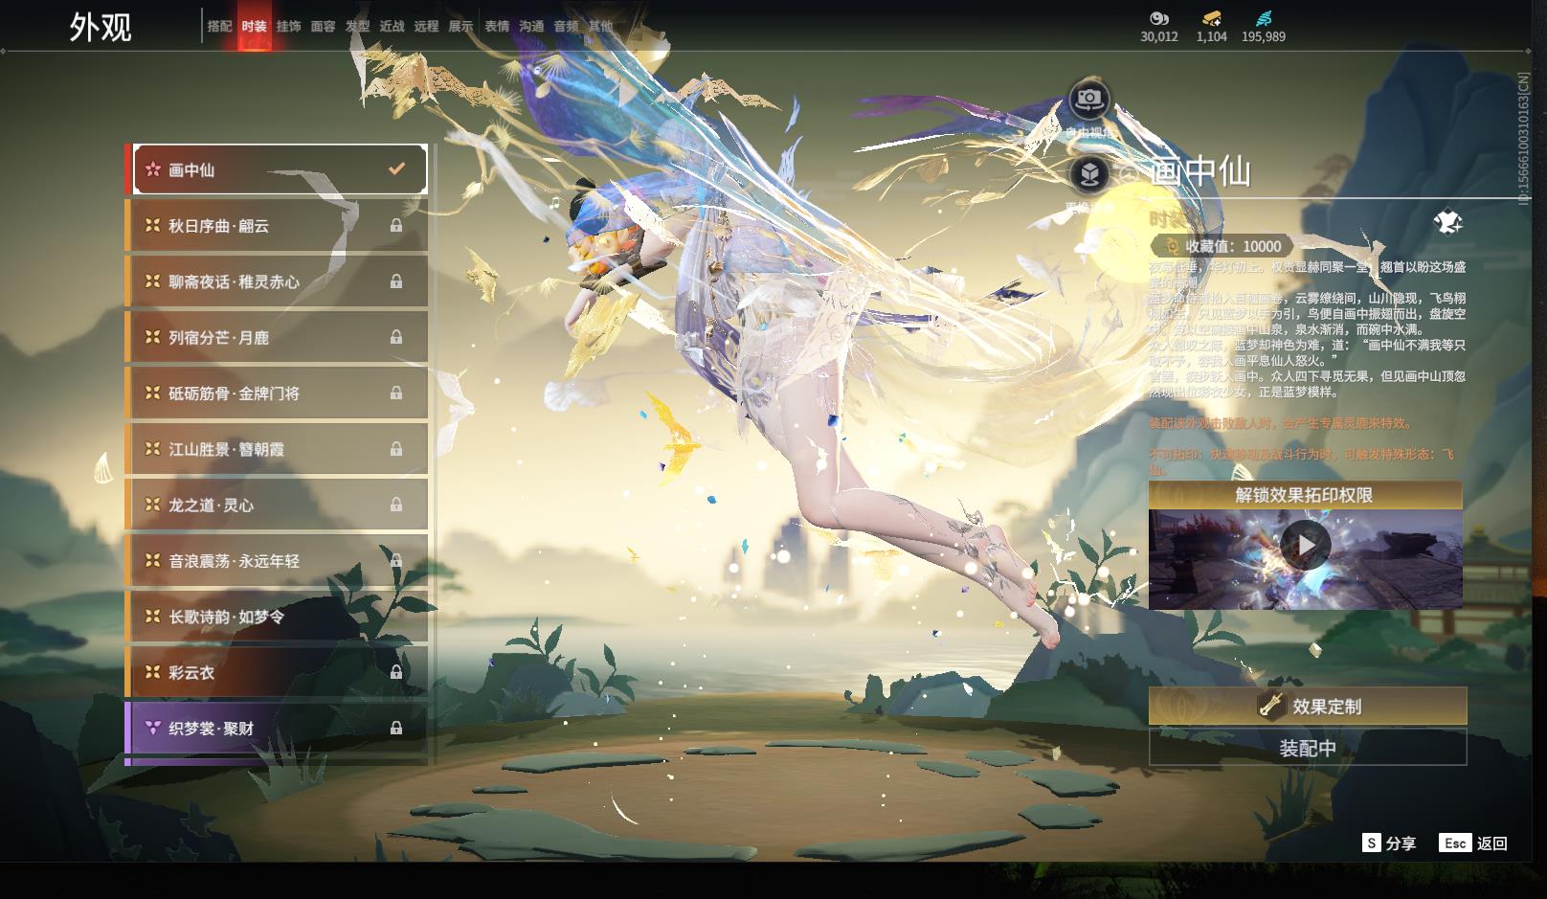Click the lock icon on 列宿分芒·月鹿

pyautogui.click(x=396, y=337)
